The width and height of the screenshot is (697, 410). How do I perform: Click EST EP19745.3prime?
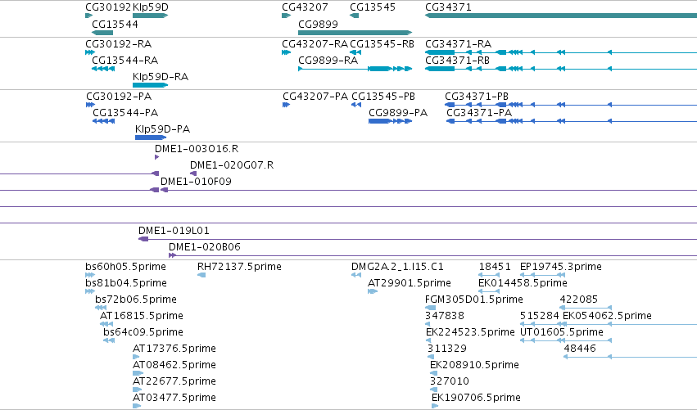coord(541,275)
